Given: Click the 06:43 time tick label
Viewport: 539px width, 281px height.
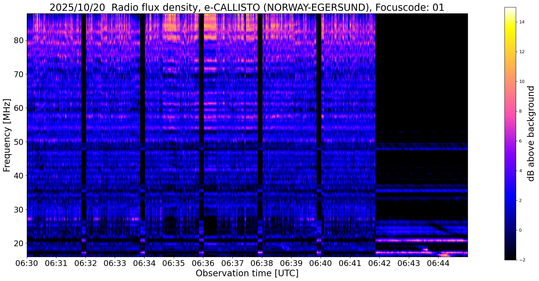Looking at the screenshot, I should [409, 263].
